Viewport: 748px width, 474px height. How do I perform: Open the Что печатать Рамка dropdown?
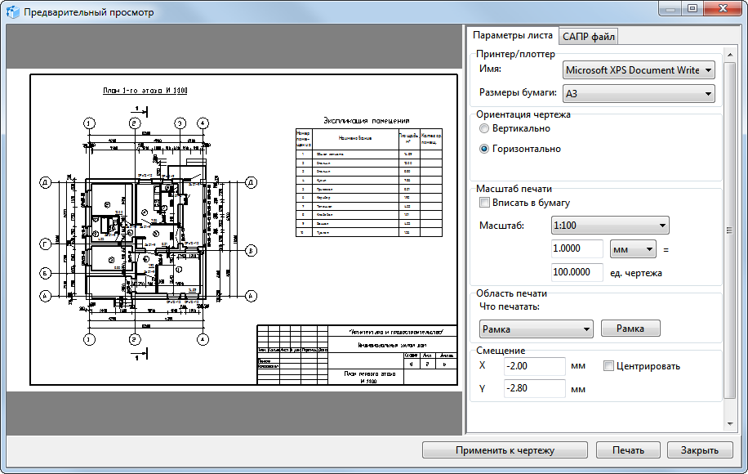point(536,329)
